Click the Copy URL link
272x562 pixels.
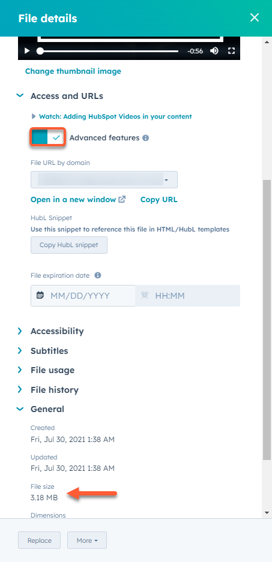tap(159, 200)
